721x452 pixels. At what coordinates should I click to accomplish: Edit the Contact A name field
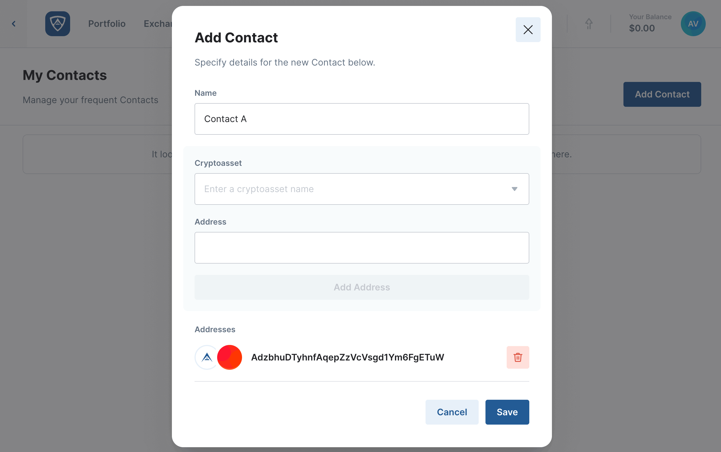point(362,119)
